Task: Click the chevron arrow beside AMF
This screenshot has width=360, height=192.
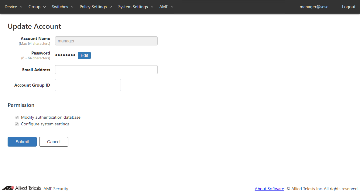Action: coord(172,7)
